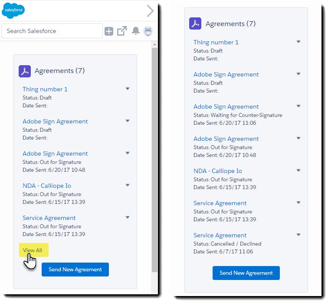Image resolution: width=328 pixels, height=303 pixels.
Task: Open dropdown arrow for Service Agreement in left panel
Action: [128, 217]
